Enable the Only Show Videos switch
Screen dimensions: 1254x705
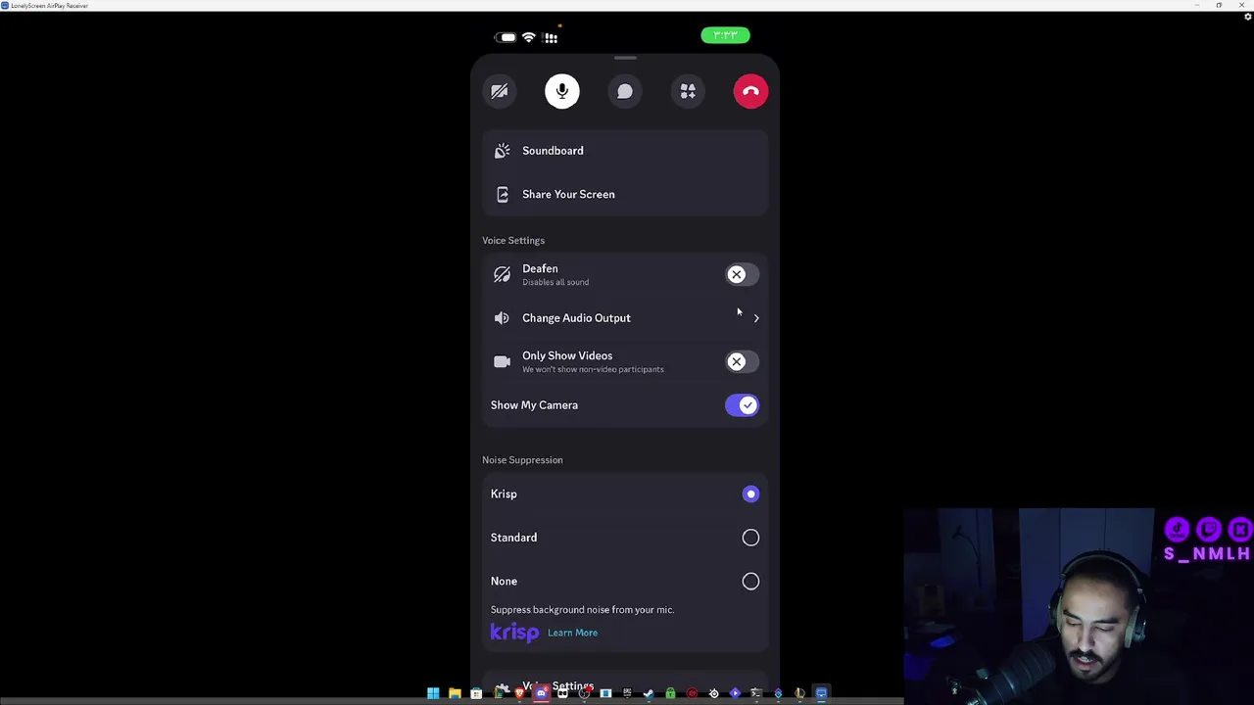coord(742,362)
